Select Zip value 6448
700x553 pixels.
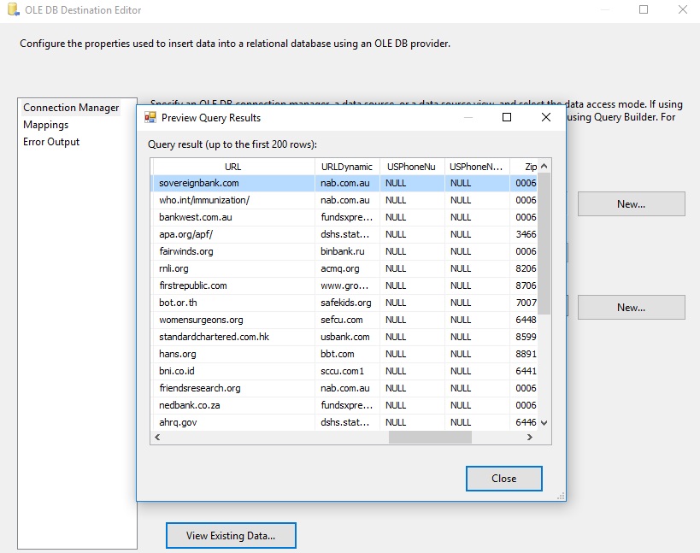click(524, 320)
